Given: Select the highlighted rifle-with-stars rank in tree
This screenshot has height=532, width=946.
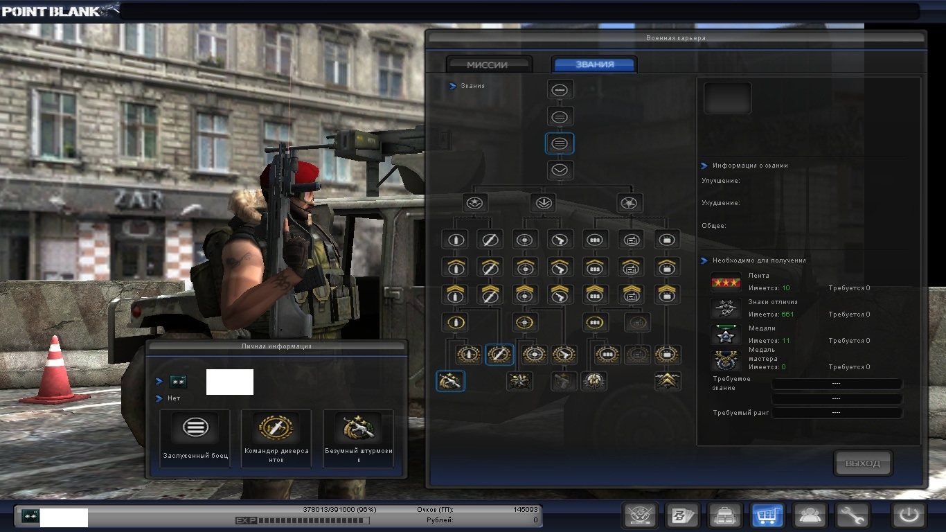Looking at the screenshot, I should 451,380.
